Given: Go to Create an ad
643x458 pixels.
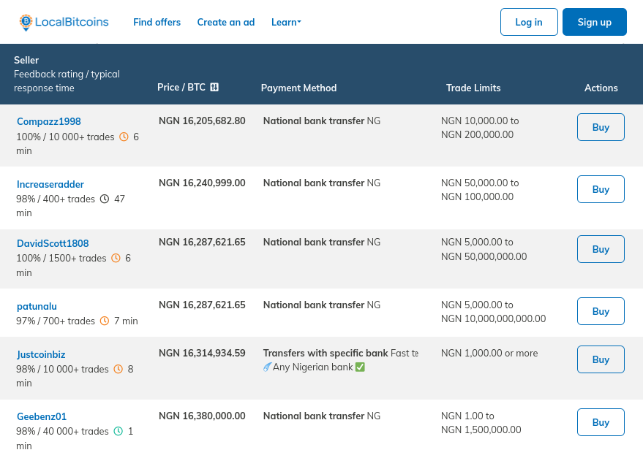Looking at the screenshot, I should coord(226,22).
